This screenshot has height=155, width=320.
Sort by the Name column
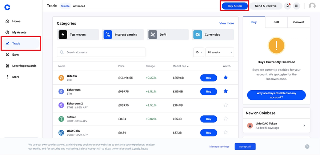(x=61, y=66)
